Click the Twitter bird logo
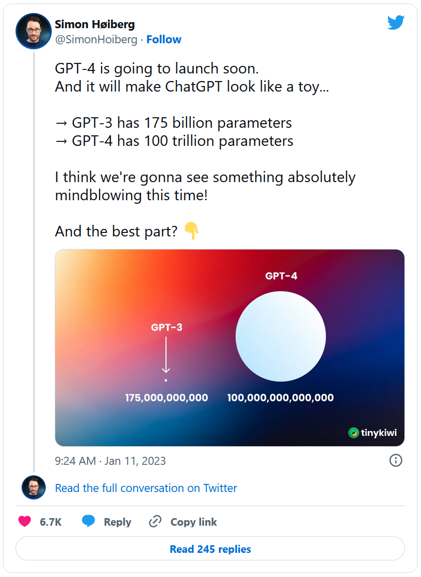 click(x=395, y=23)
